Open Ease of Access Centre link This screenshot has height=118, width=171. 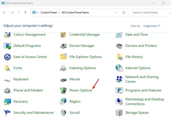tap(30, 57)
